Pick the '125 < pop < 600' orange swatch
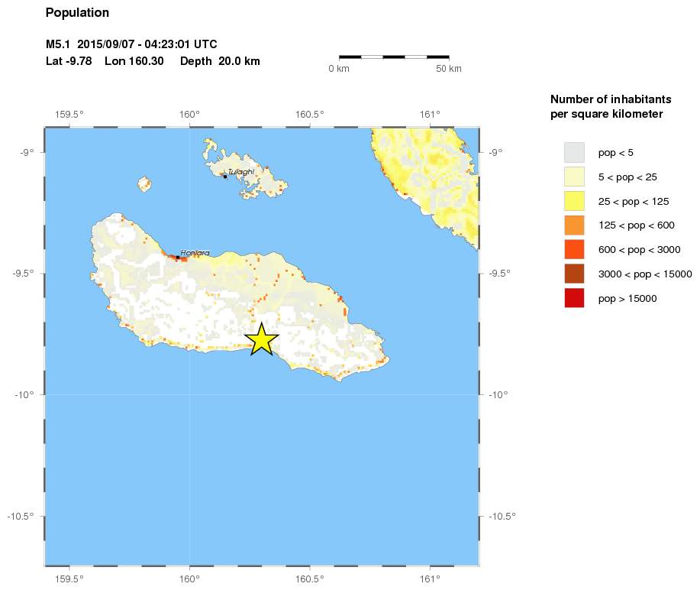 [x=574, y=225]
